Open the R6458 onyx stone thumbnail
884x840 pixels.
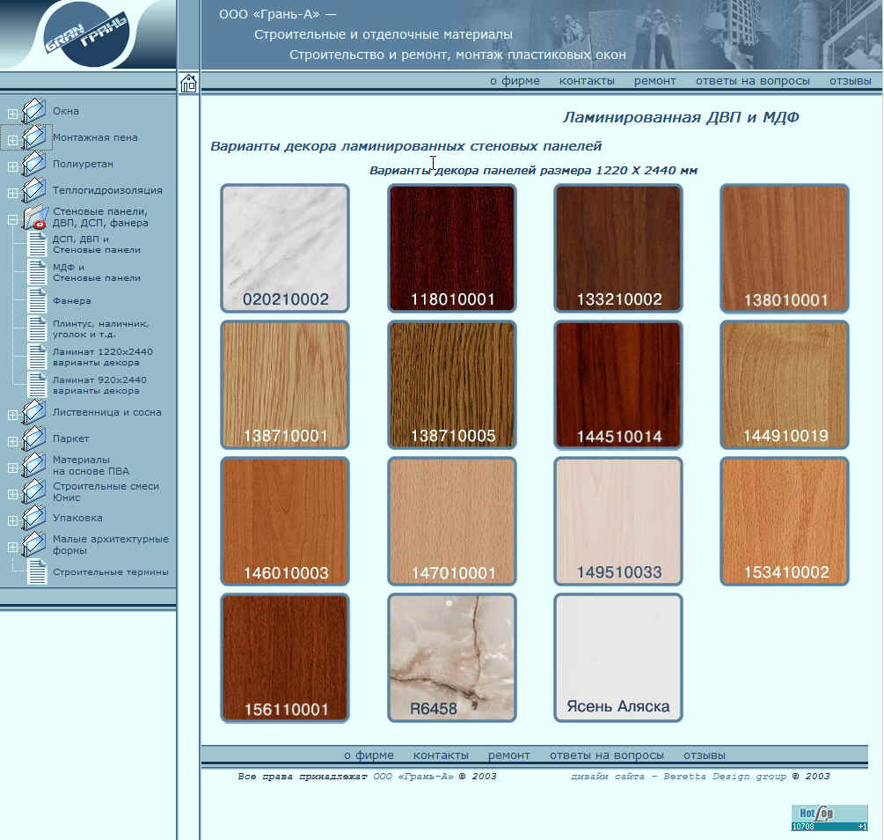point(451,658)
